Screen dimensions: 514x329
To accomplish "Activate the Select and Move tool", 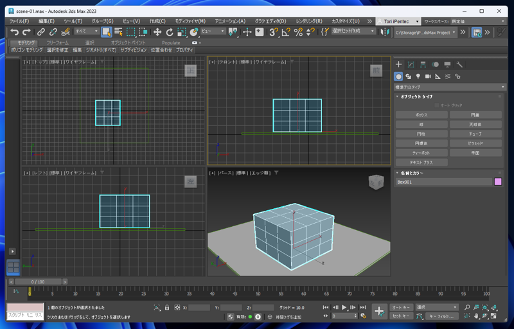I will point(157,31).
